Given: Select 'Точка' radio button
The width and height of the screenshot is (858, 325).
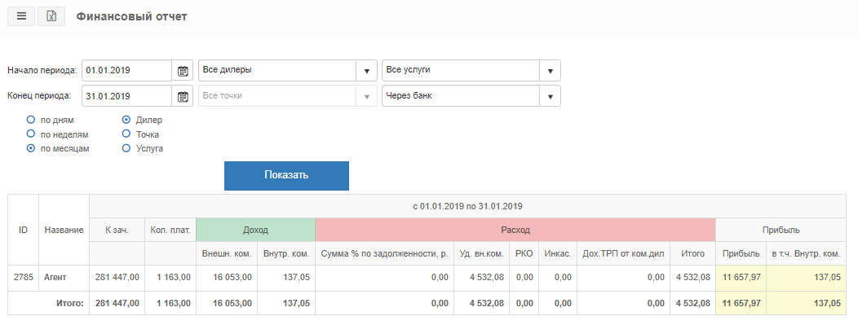Looking at the screenshot, I should pos(126,134).
